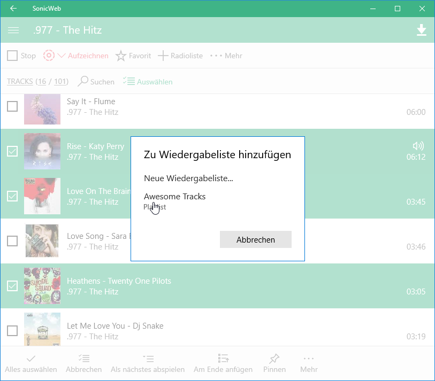The height and width of the screenshot is (381, 435).
Task: Open the bottom bar Mehr overflow
Action: [x=309, y=359]
